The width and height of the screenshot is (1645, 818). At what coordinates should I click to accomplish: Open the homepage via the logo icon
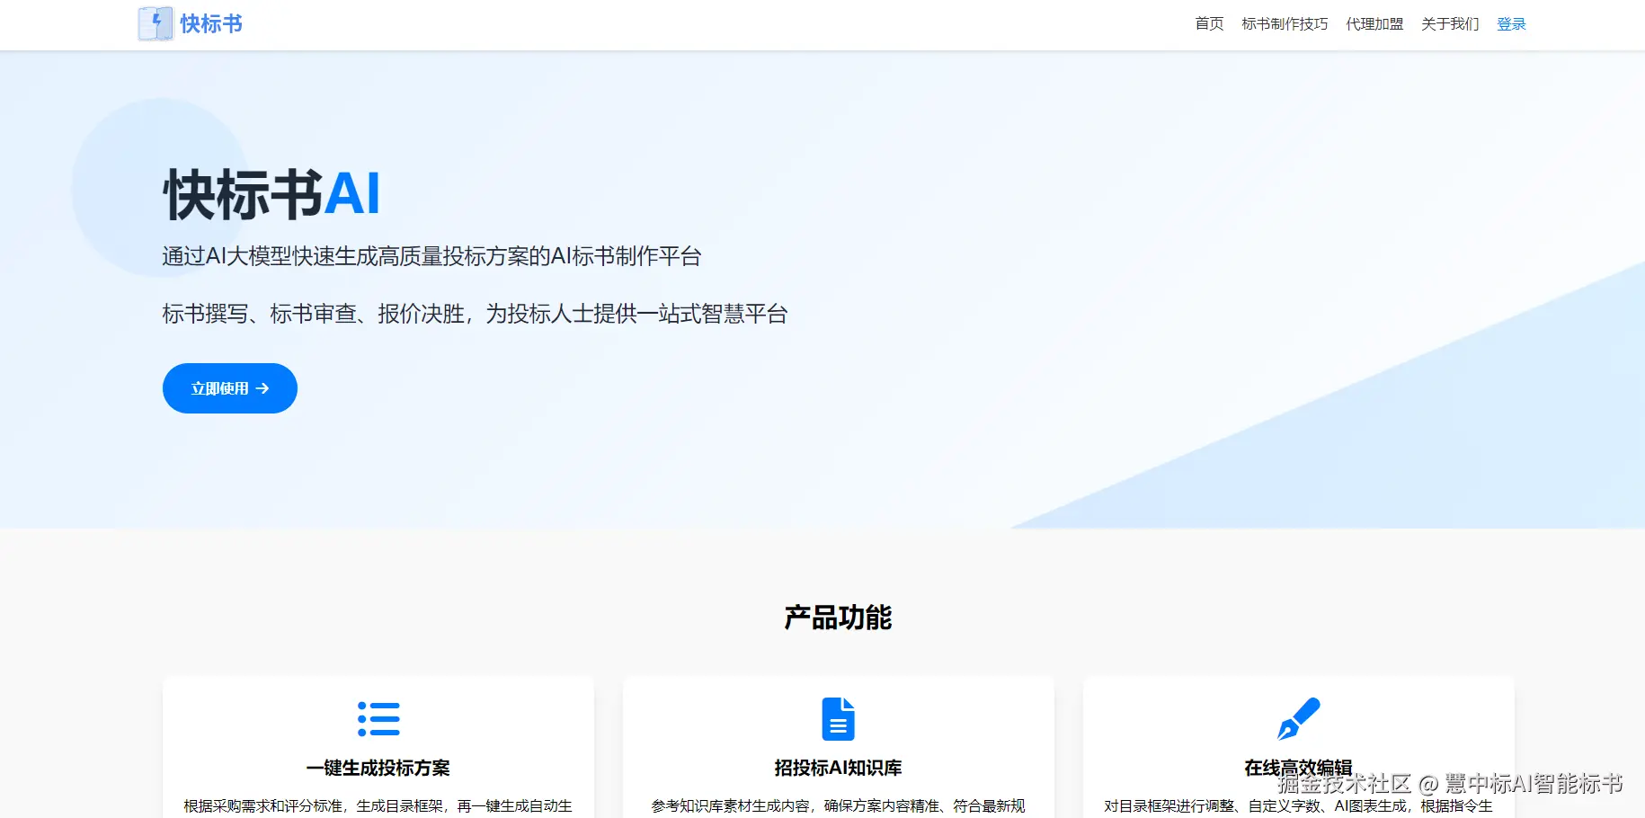click(154, 22)
